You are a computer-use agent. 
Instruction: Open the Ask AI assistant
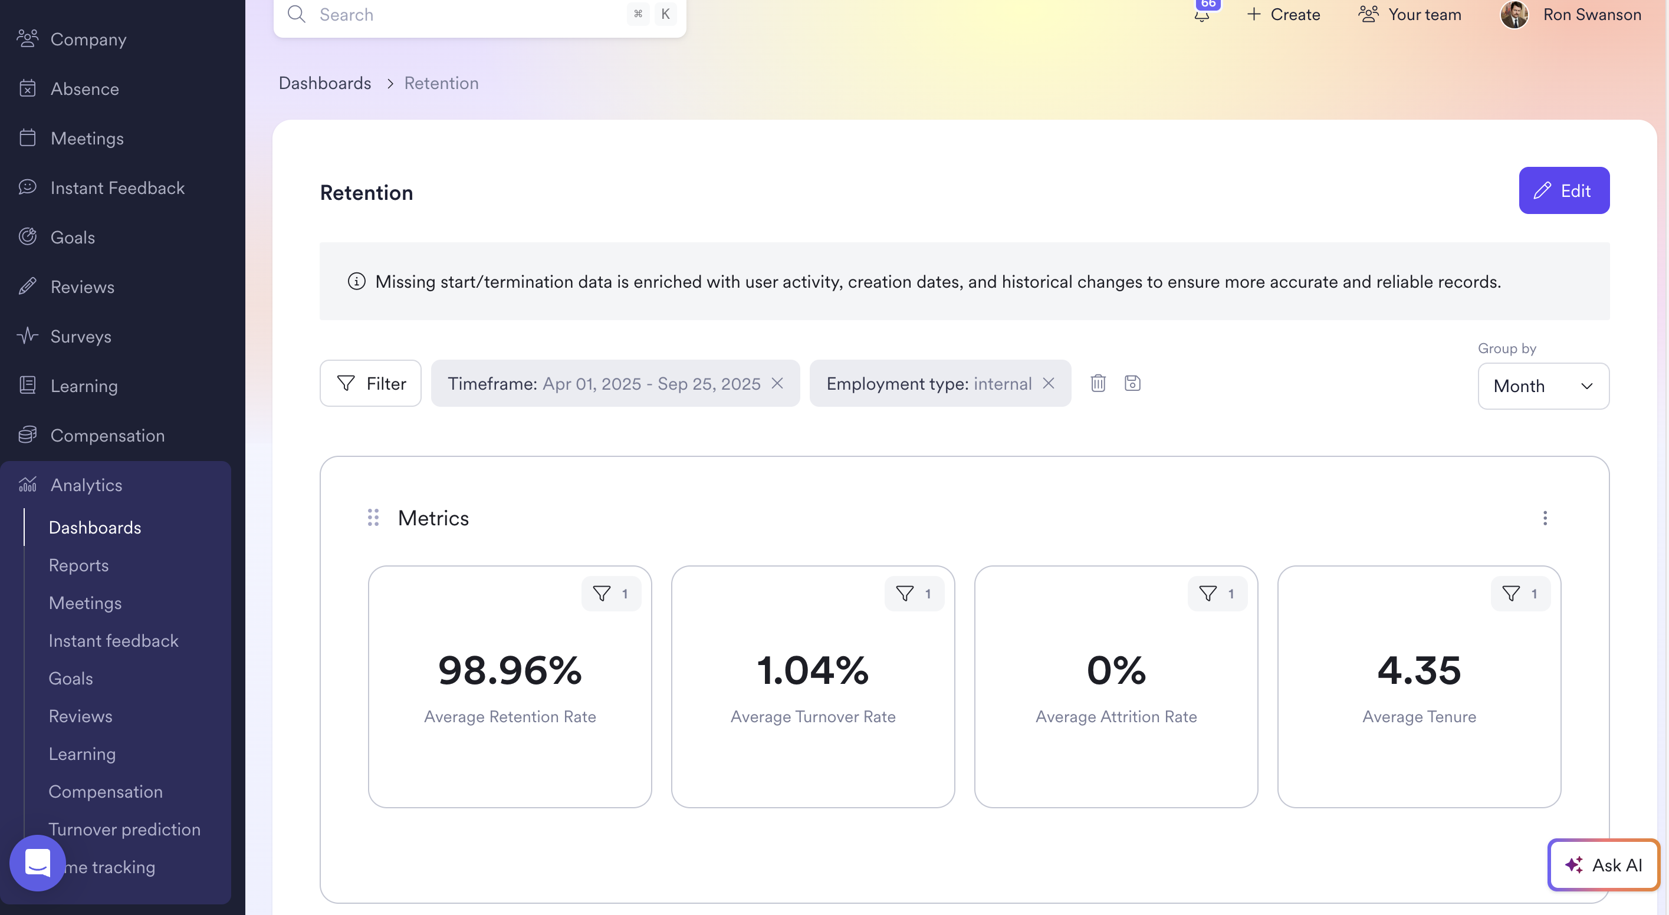coord(1603,865)
